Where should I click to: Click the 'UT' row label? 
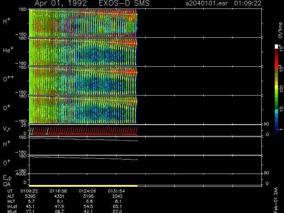click(x=10, y=191)
